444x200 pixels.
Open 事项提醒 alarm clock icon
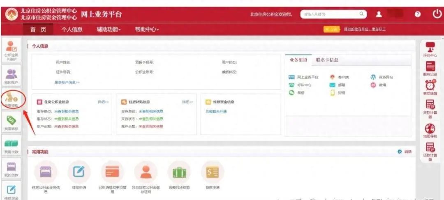tap(430, 88)
